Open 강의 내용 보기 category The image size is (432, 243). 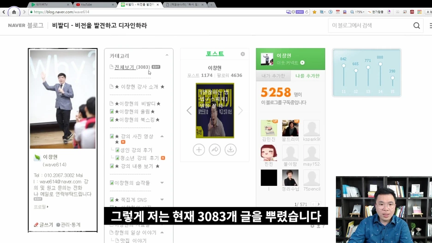tap(137, 166)
